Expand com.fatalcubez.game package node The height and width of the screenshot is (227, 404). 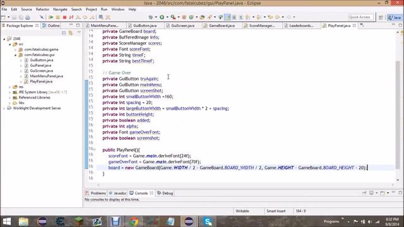coord(15,49)
